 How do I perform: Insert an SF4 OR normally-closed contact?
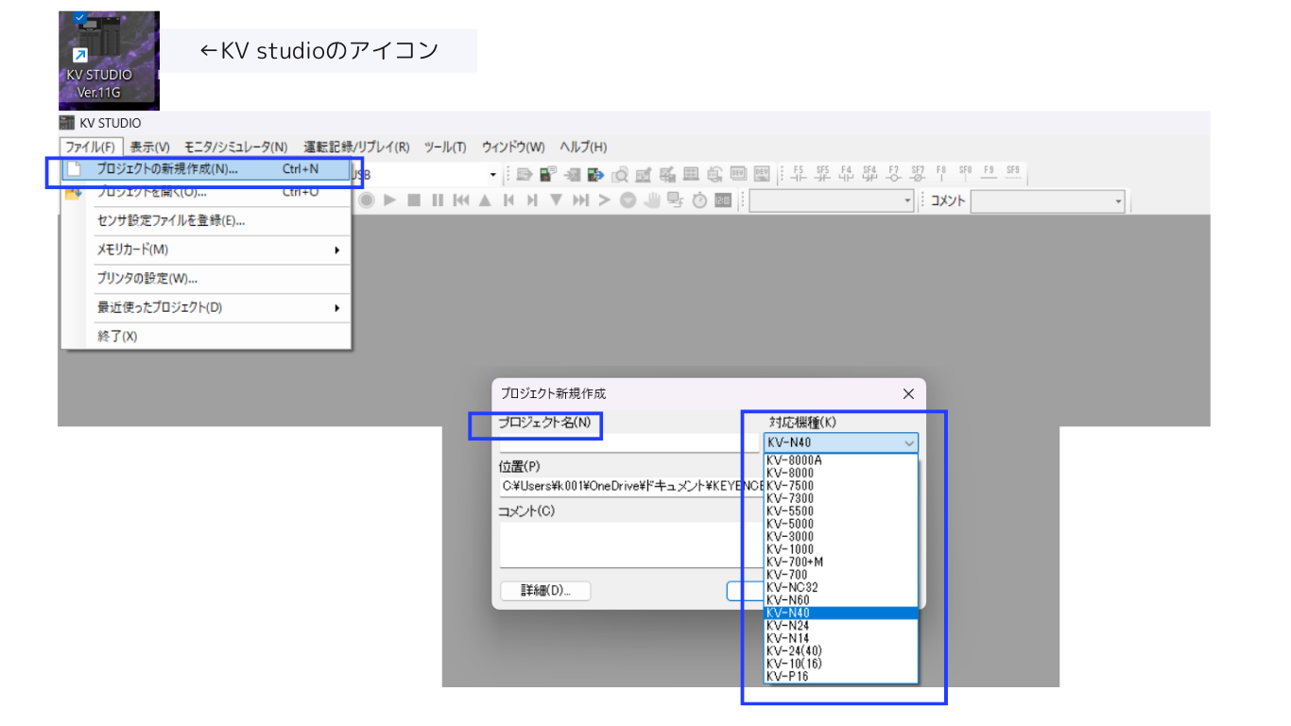[869, 174]
